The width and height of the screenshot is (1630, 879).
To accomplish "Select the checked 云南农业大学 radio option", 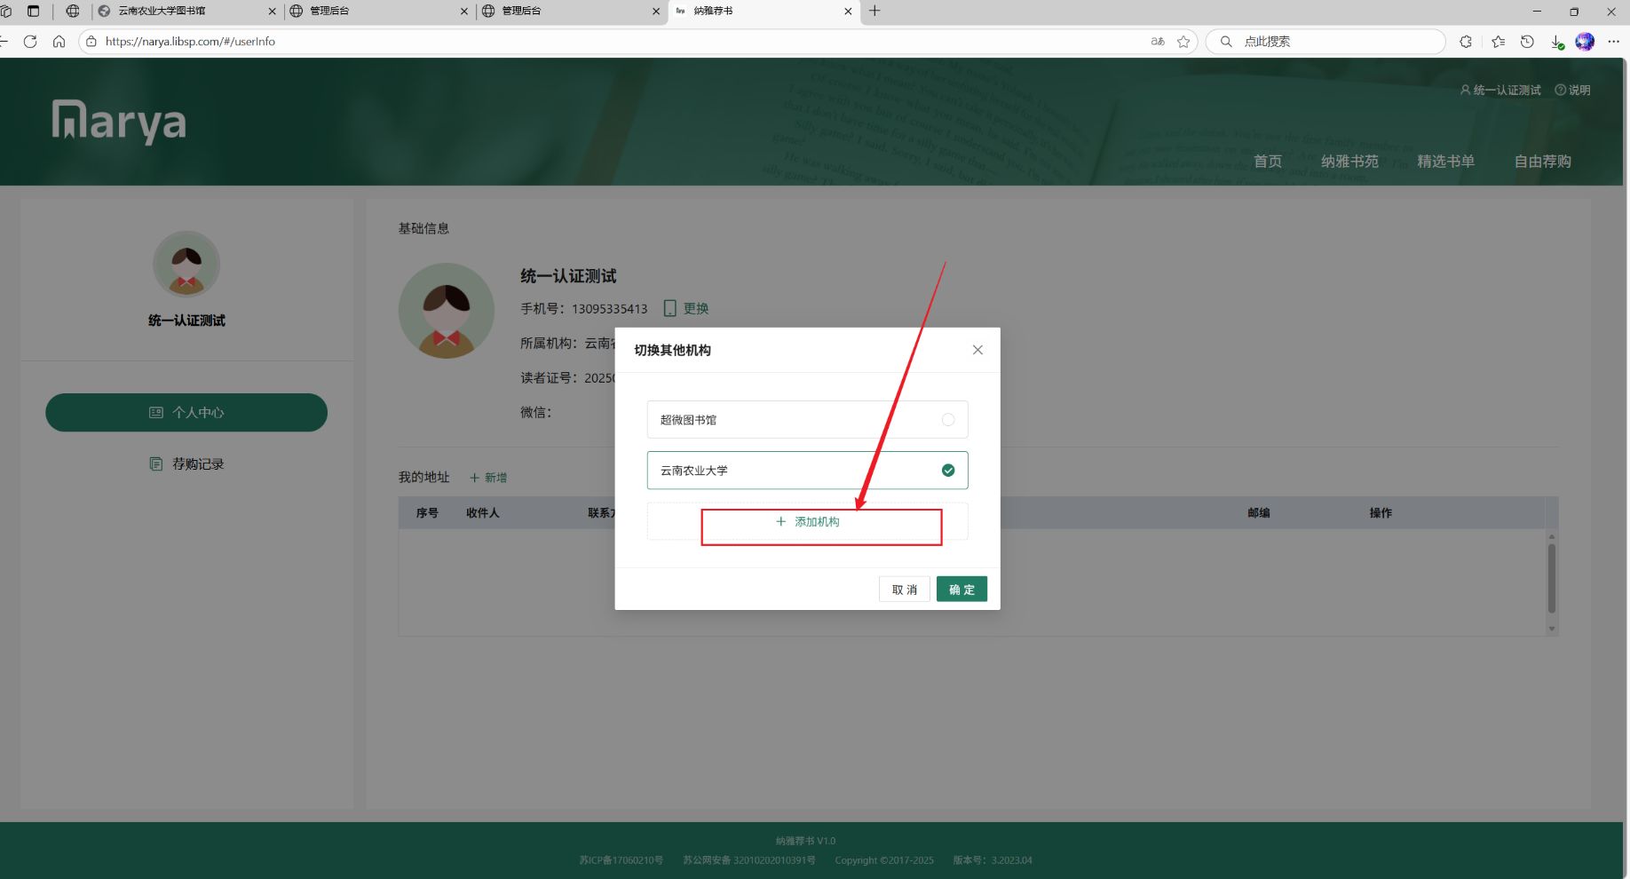I will pyautogui.click(x=948, y=471).
